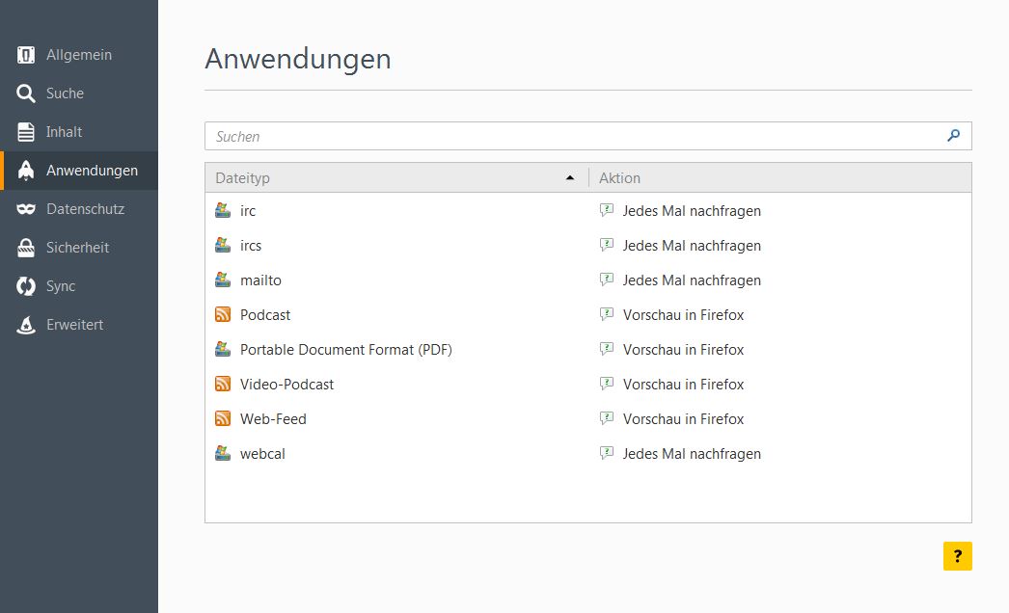
Task: Click the Allgemein sidebar icon
Action: coord(26,55)
